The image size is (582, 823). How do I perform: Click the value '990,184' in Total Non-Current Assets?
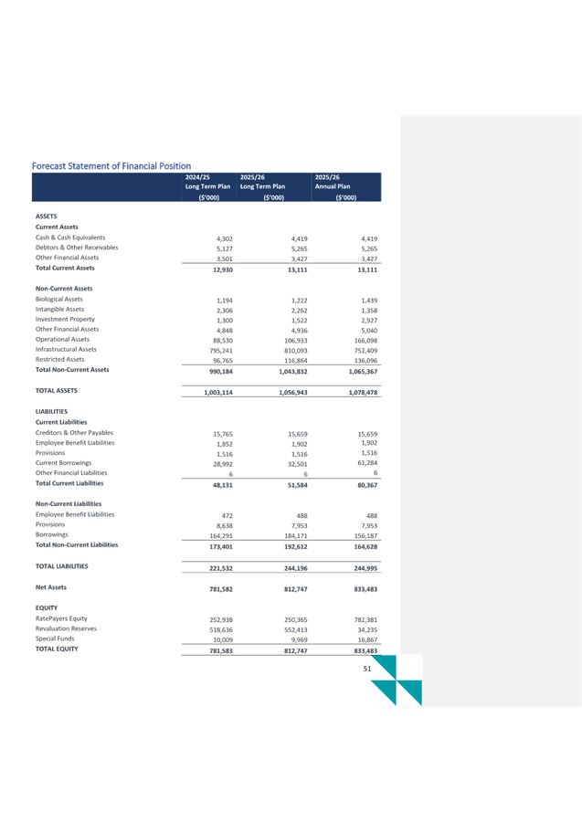221,372
